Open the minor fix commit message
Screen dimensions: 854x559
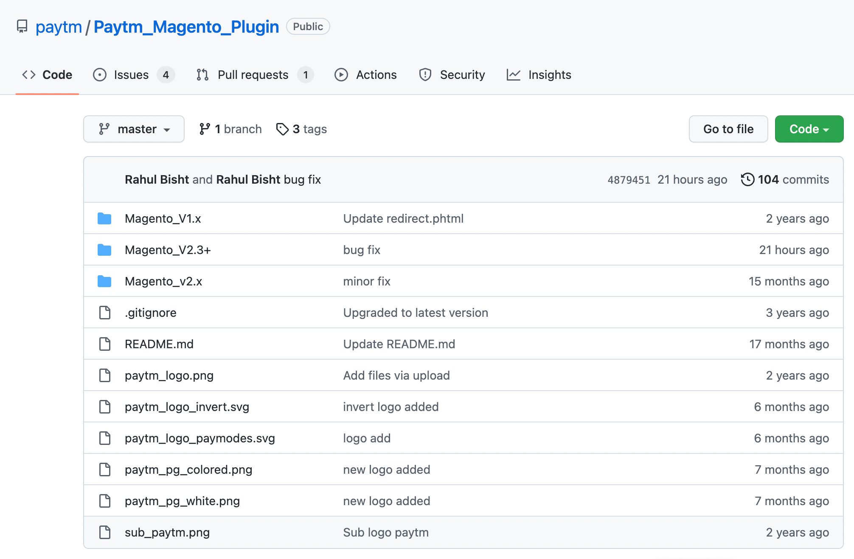click(x=367, y=281)
